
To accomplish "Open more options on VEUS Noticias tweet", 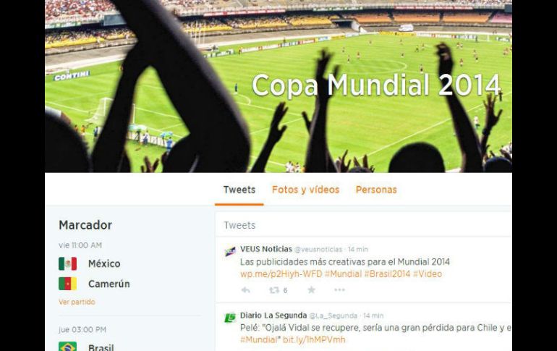I will coord(339,290).
